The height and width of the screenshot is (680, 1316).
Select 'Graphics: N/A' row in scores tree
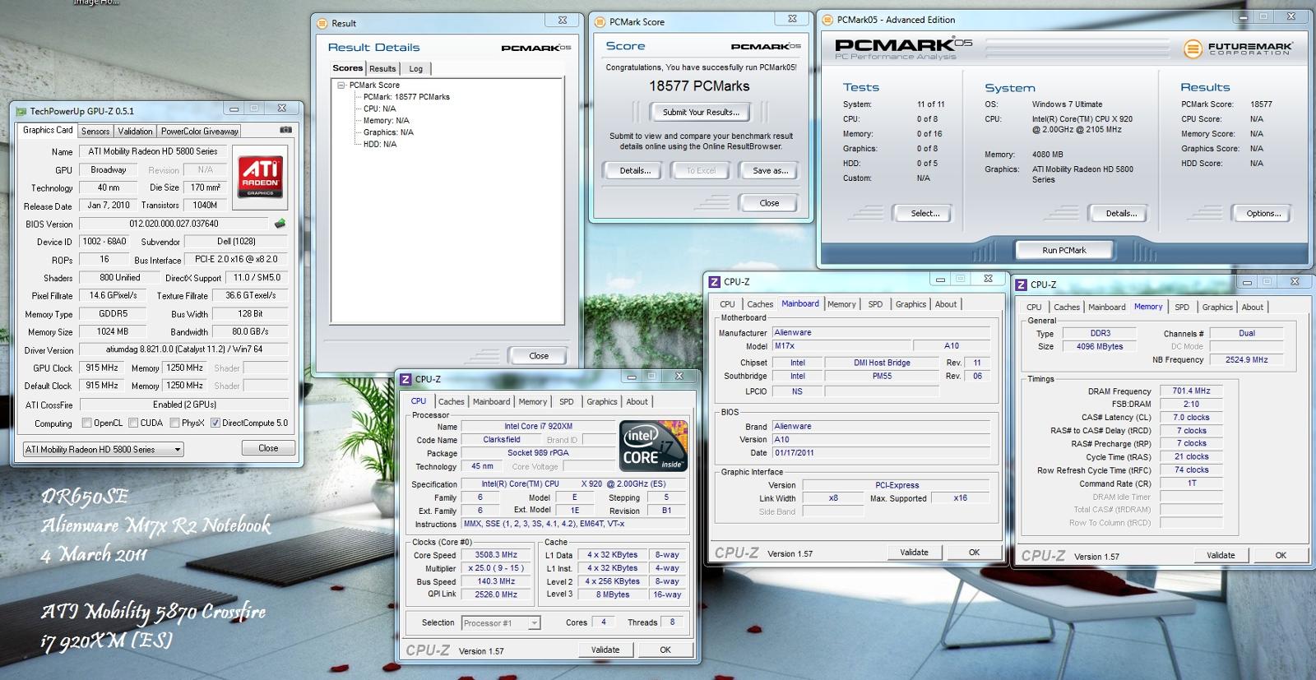pyautogui.click(x=388, y=132)
